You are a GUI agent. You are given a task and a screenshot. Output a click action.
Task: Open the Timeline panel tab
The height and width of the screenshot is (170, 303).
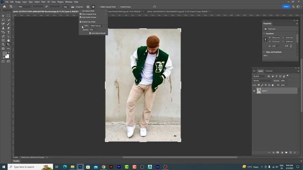coord(16,161)
